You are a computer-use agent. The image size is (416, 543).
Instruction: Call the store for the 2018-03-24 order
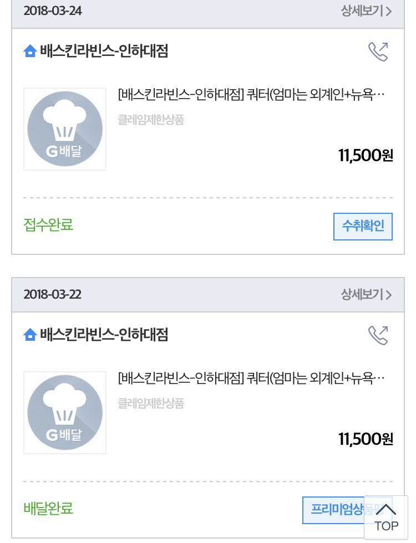point(378,52)
